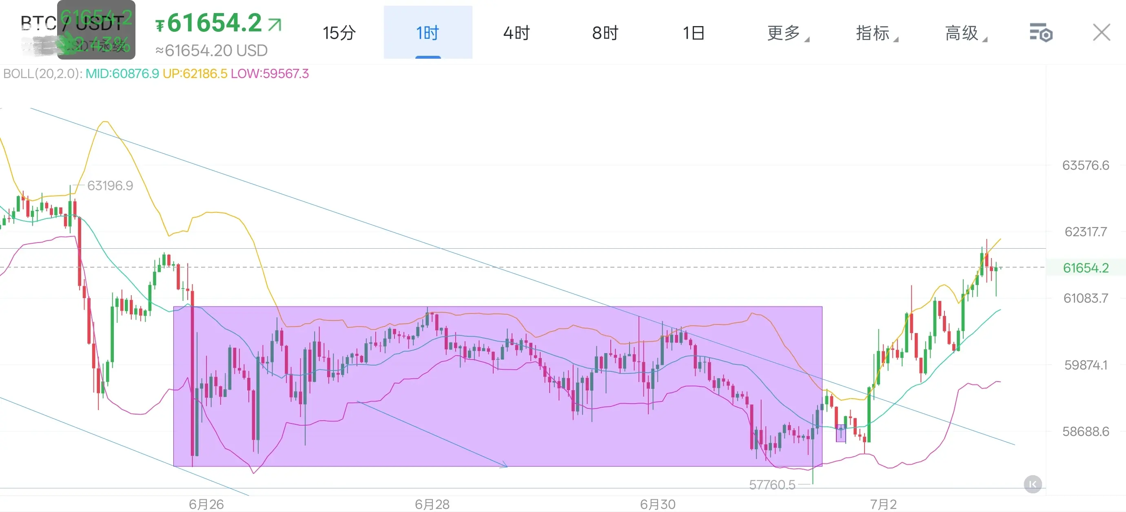Select the active 1时 timeframe tab

tap(428, 32)
